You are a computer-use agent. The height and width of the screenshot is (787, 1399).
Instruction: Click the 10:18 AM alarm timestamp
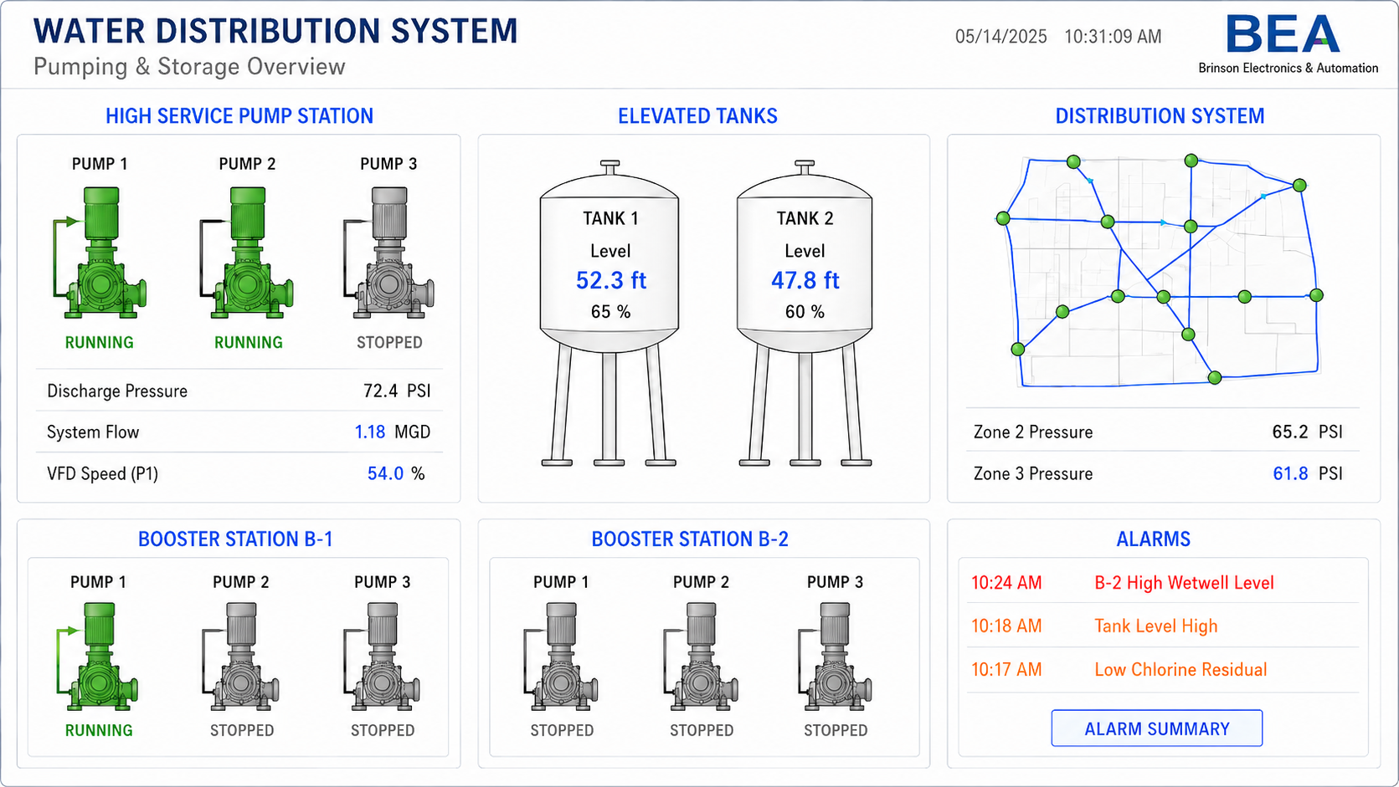click(x=1006, y=626)
